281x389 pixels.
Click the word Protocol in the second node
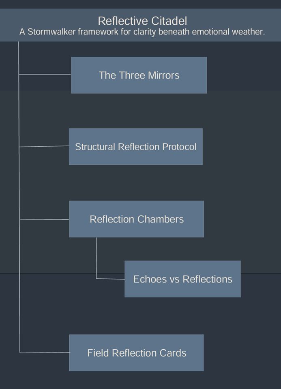[179, 147]
